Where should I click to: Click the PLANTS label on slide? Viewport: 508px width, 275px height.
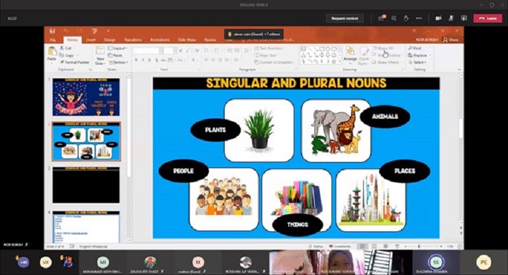[215, 130]
